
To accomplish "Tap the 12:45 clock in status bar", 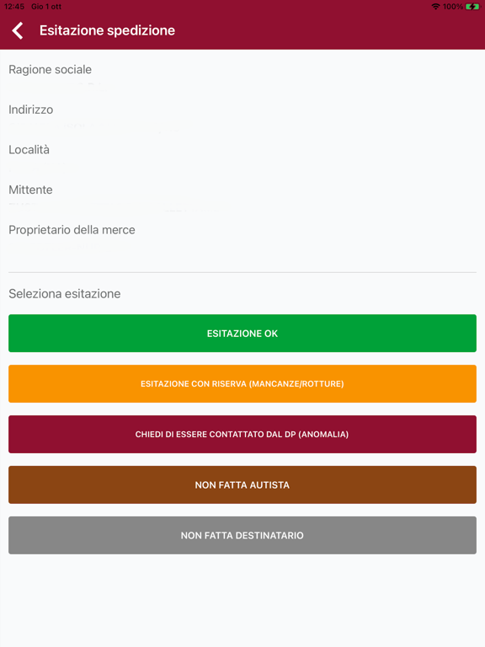I will pyautogui.click(x=14, y=7).
